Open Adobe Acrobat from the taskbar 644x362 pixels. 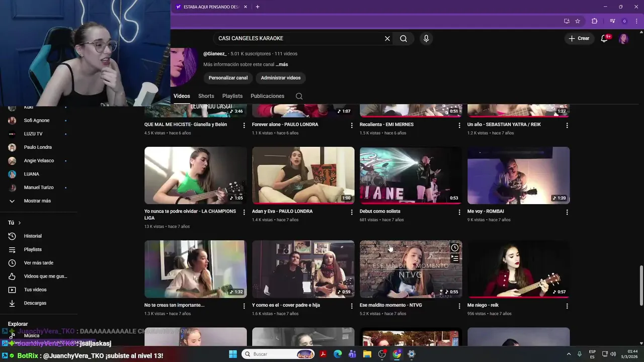(x=323, y=354)
